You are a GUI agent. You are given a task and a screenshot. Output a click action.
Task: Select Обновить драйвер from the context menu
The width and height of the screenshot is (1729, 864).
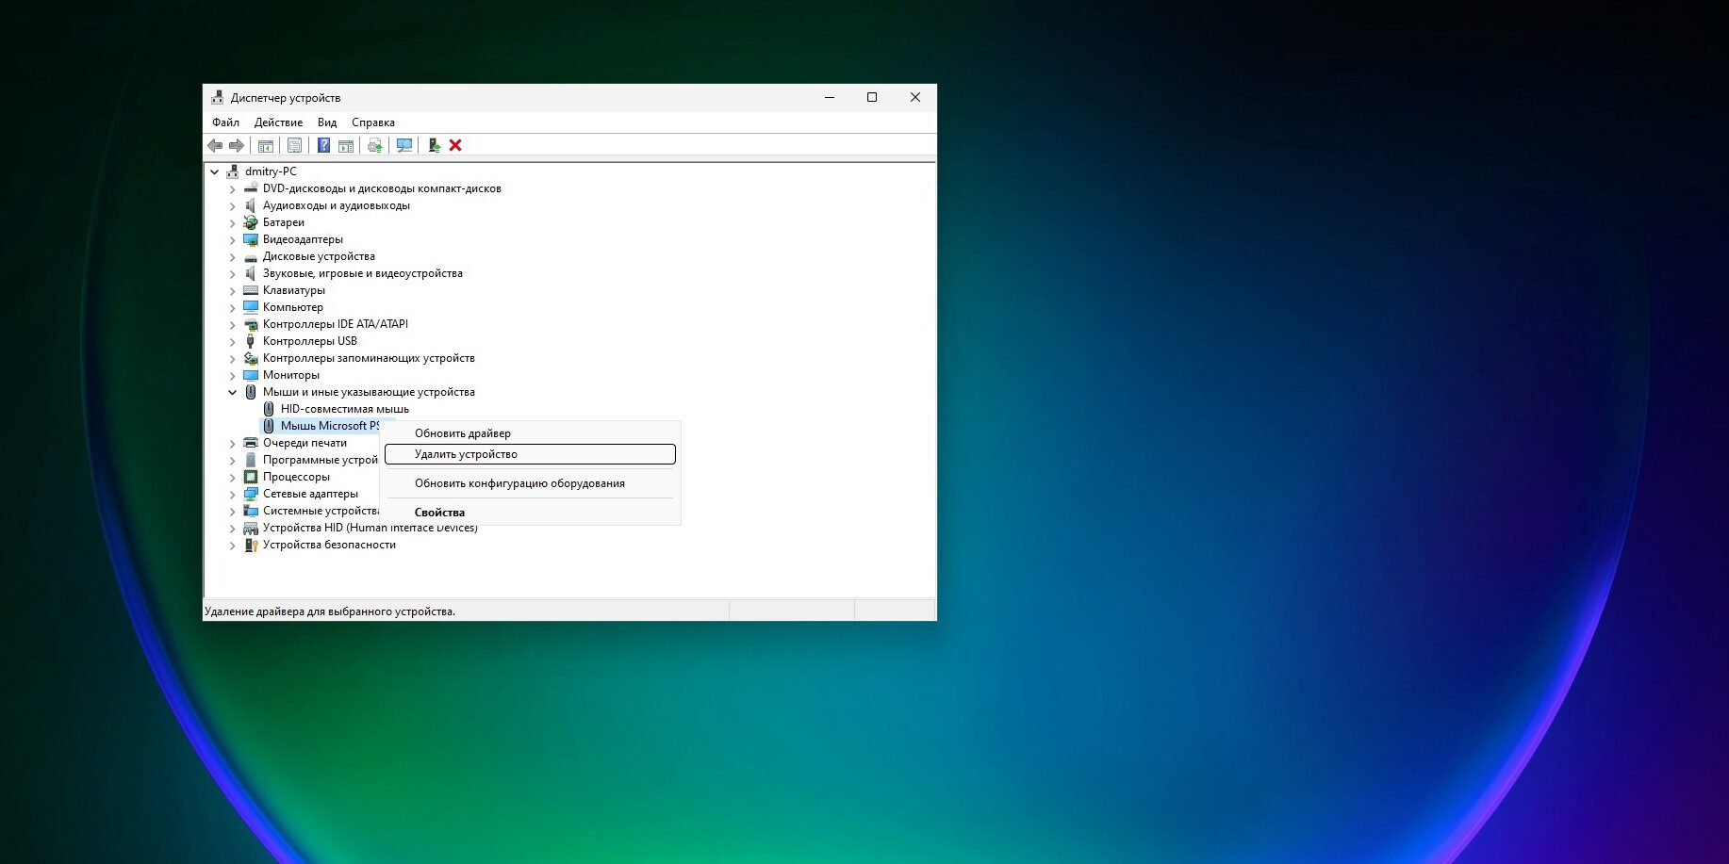[x=463, y=433]
